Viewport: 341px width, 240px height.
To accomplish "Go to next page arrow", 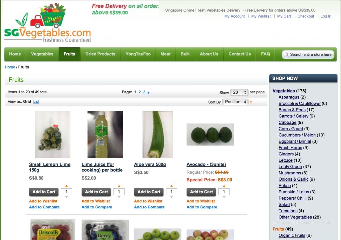I will point(149,93).
